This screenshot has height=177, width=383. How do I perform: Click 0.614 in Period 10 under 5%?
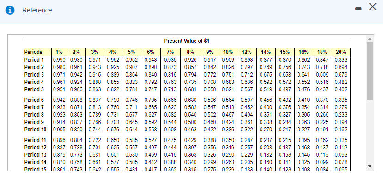tap(131, 130)
